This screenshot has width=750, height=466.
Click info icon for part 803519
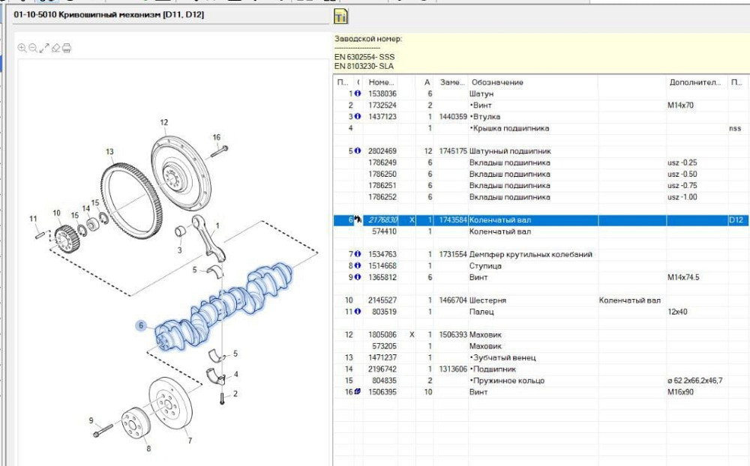pyautogui.click(x=358, y=312)
